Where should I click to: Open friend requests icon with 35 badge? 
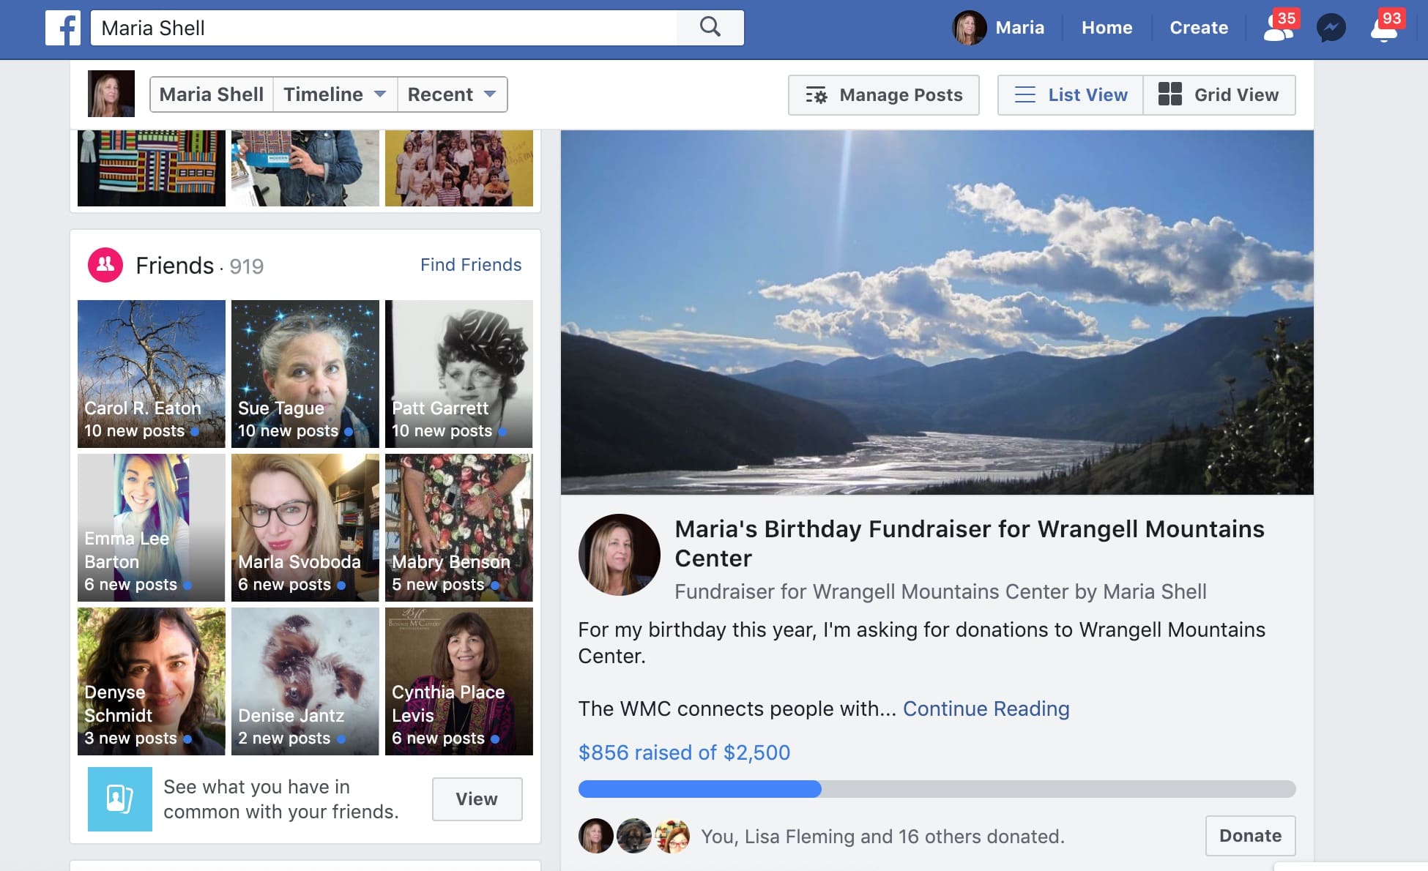1279,28
